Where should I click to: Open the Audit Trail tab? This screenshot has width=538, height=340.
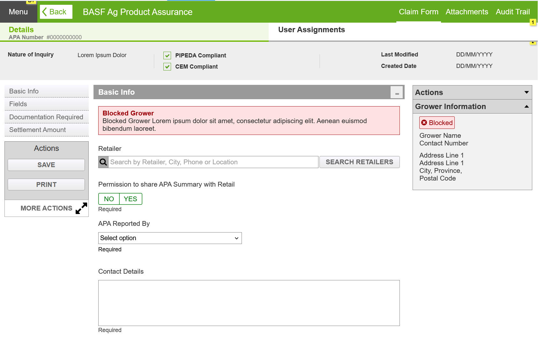[x=512, y=12]
